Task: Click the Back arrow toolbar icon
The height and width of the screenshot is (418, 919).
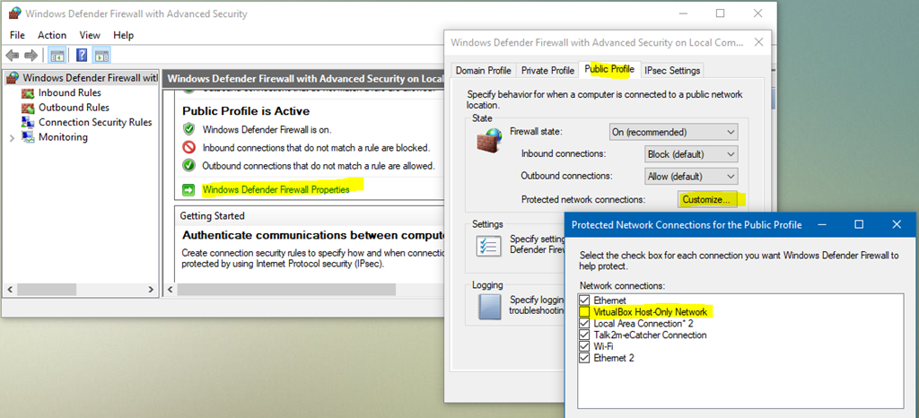Action: click(x=13, y=56)
